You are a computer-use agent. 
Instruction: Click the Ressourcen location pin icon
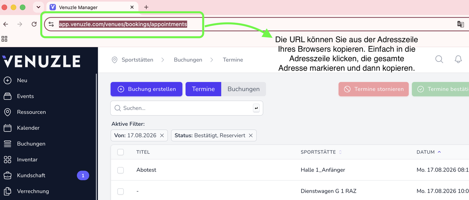point(7,112)
